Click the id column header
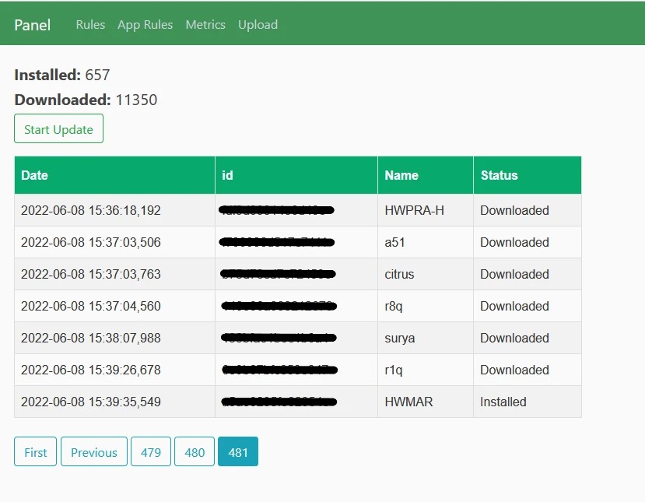Viewport: 645px width, 502px height. 227,175
